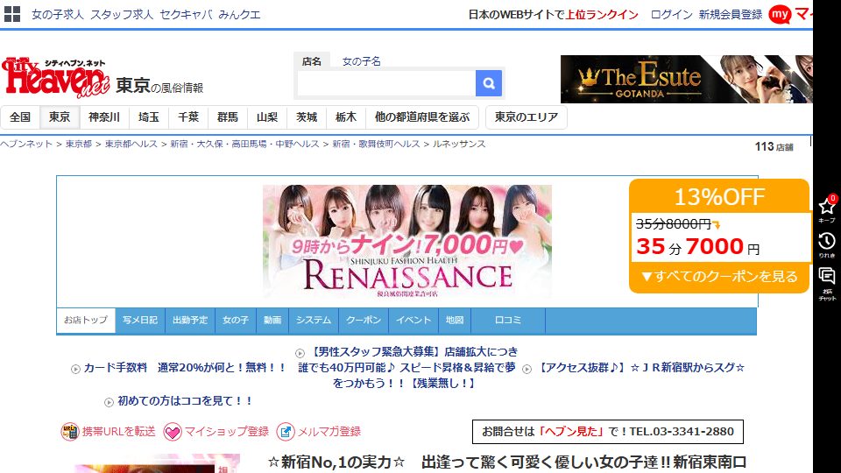Image resolution: width=841 pixels, height=473 pixels.
Task: Select 埼玉 region
Action: pos(149,117)
